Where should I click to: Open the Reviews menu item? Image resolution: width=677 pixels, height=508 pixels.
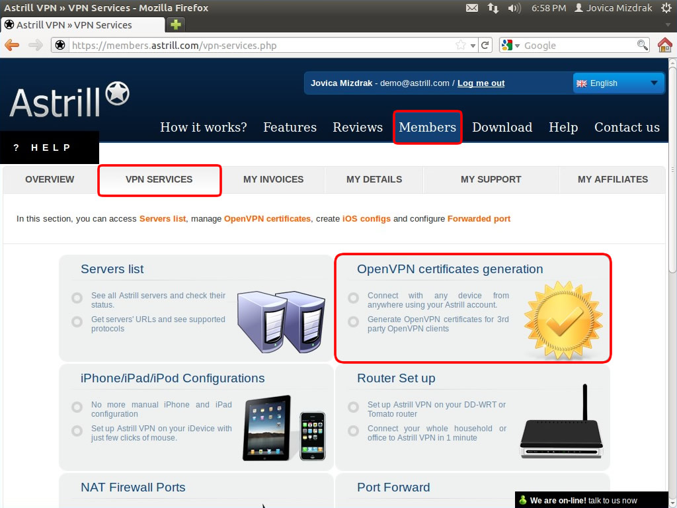(x=358, y=127)
